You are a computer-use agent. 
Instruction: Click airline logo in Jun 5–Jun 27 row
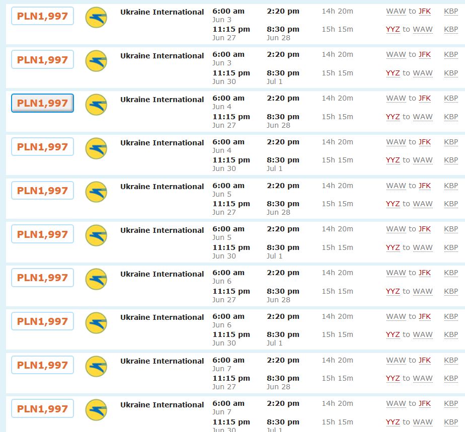pos(96,192)
